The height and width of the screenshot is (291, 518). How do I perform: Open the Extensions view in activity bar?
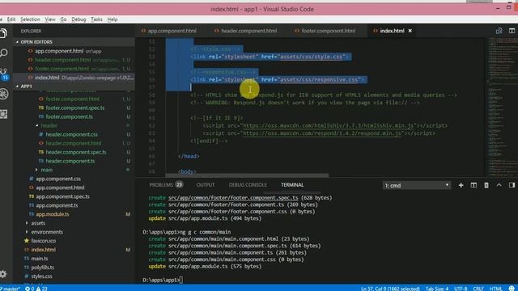3,114
